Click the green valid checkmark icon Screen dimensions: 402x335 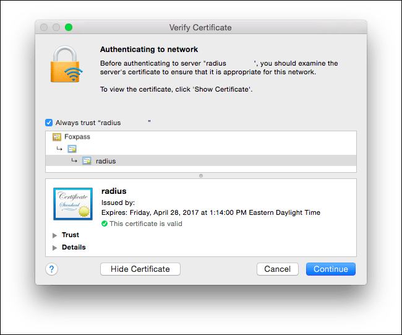tap(105, 224)
